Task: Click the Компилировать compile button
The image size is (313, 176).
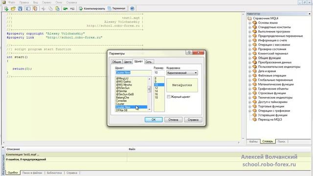Action: [92, 9]
